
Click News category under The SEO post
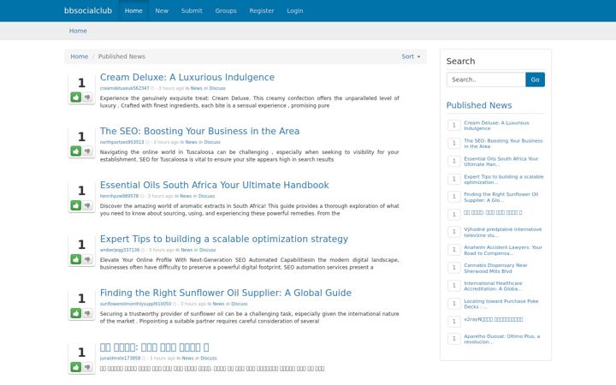191,142
